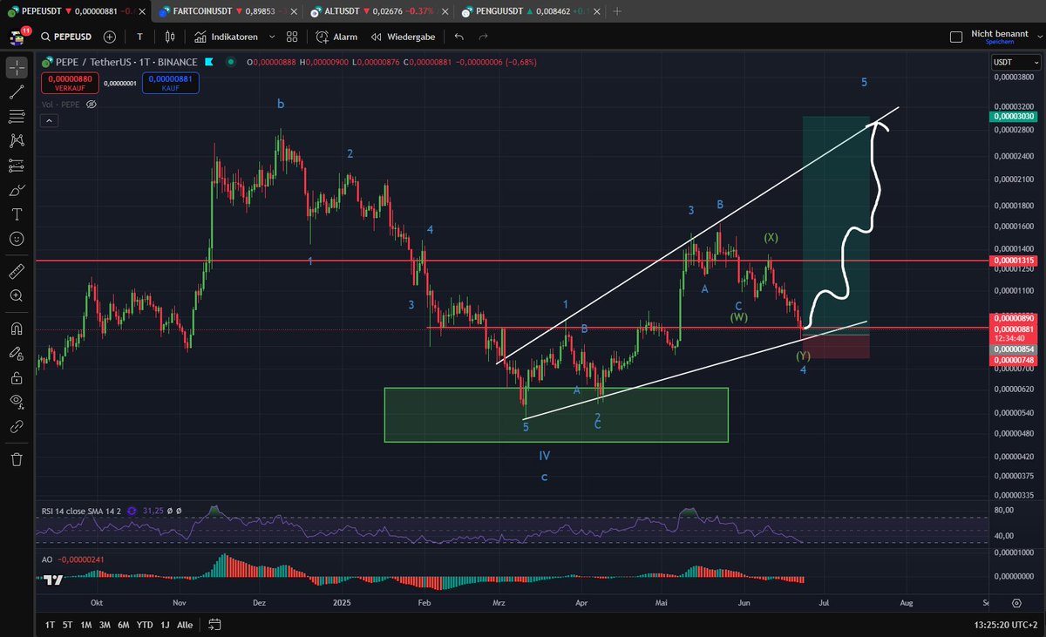Open the Fibonacci and Gann tools

17,116
